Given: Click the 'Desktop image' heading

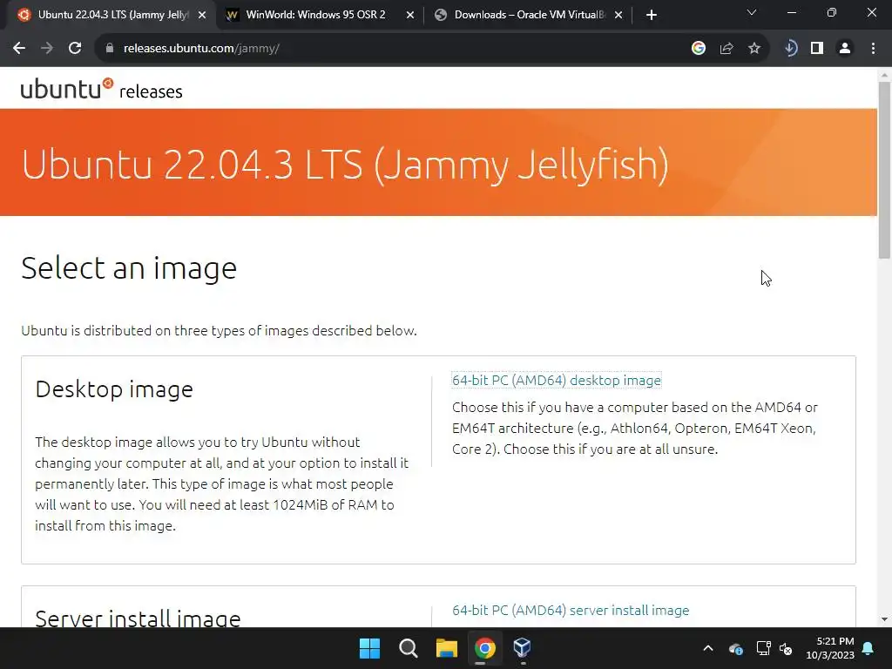Looking at the screenshot, I should coord(114,389).
